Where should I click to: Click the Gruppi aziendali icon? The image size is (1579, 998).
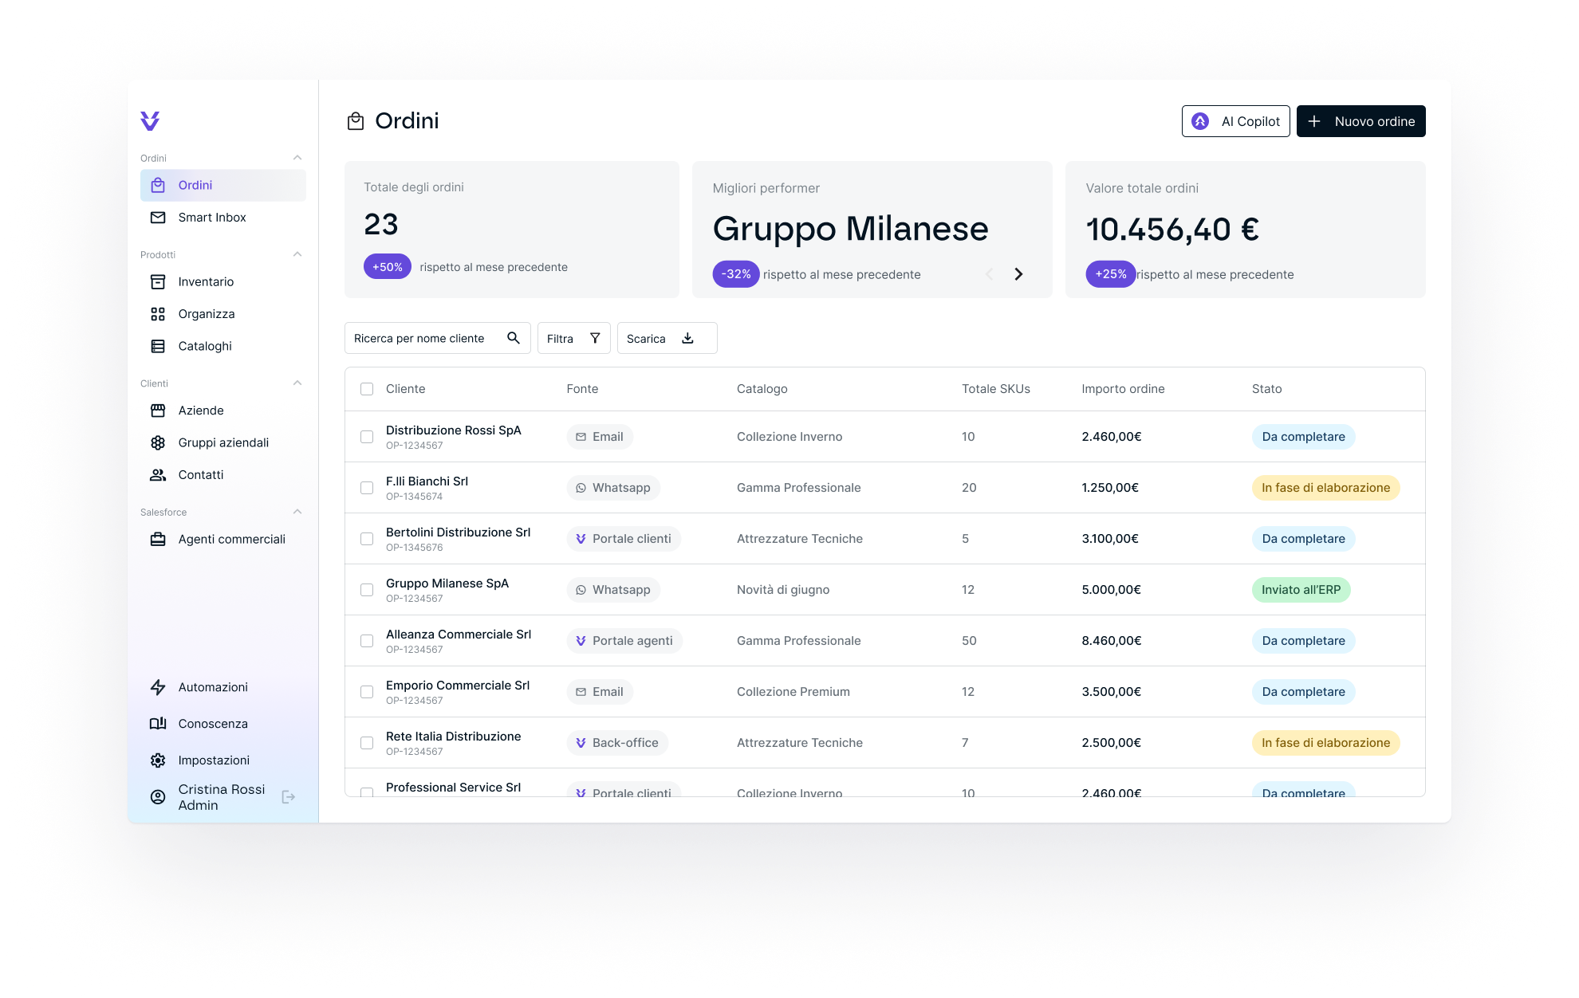point(158,442)
